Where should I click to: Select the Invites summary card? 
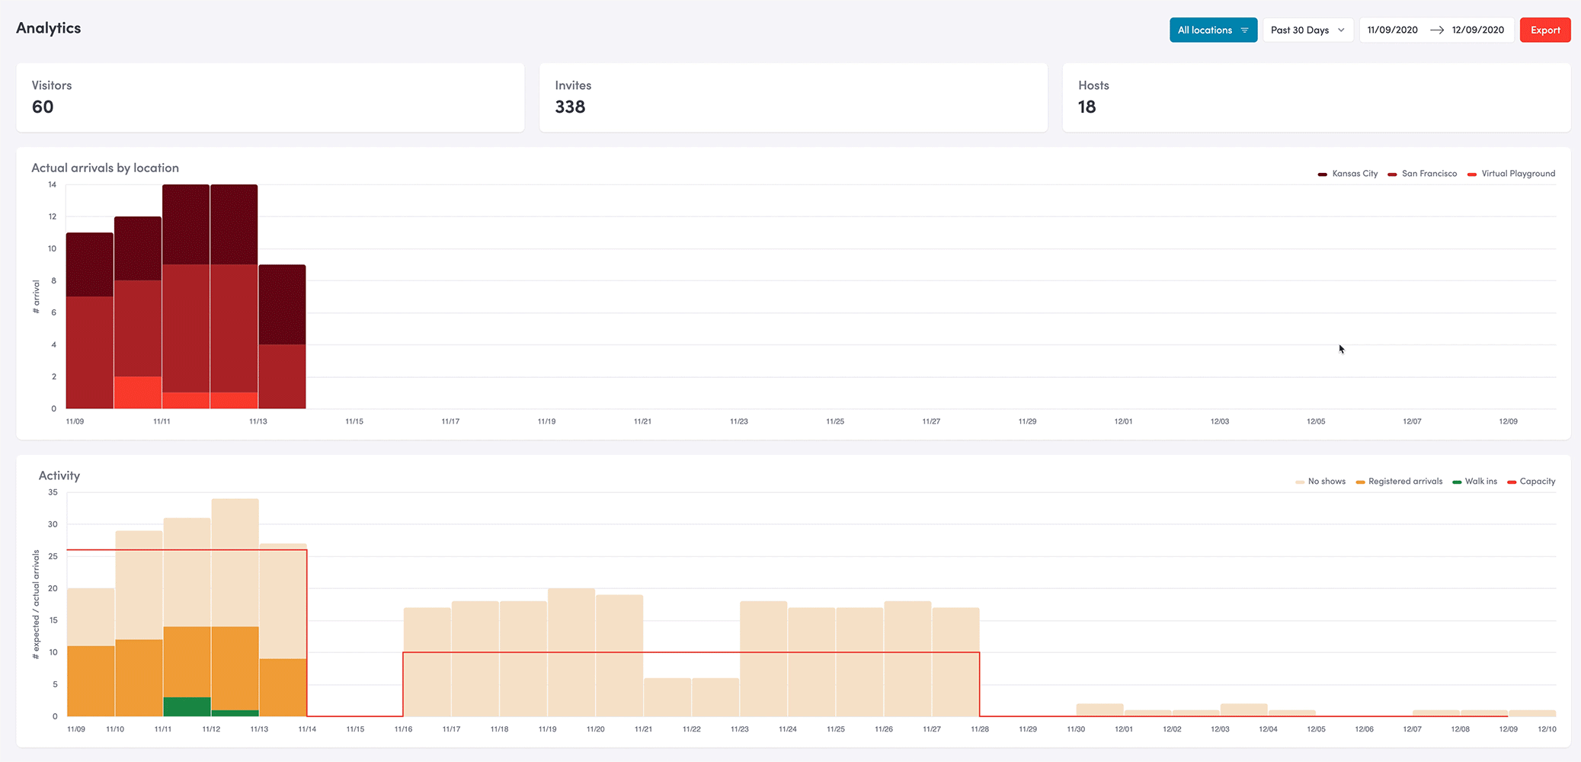[793, 98]
